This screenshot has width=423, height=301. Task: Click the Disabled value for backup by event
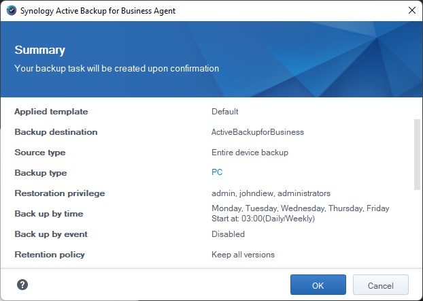[x=228, y=234]
